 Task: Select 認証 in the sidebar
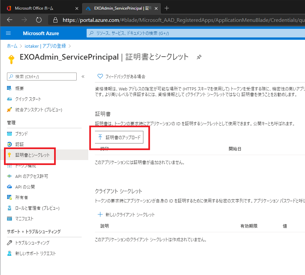(19, 144)
